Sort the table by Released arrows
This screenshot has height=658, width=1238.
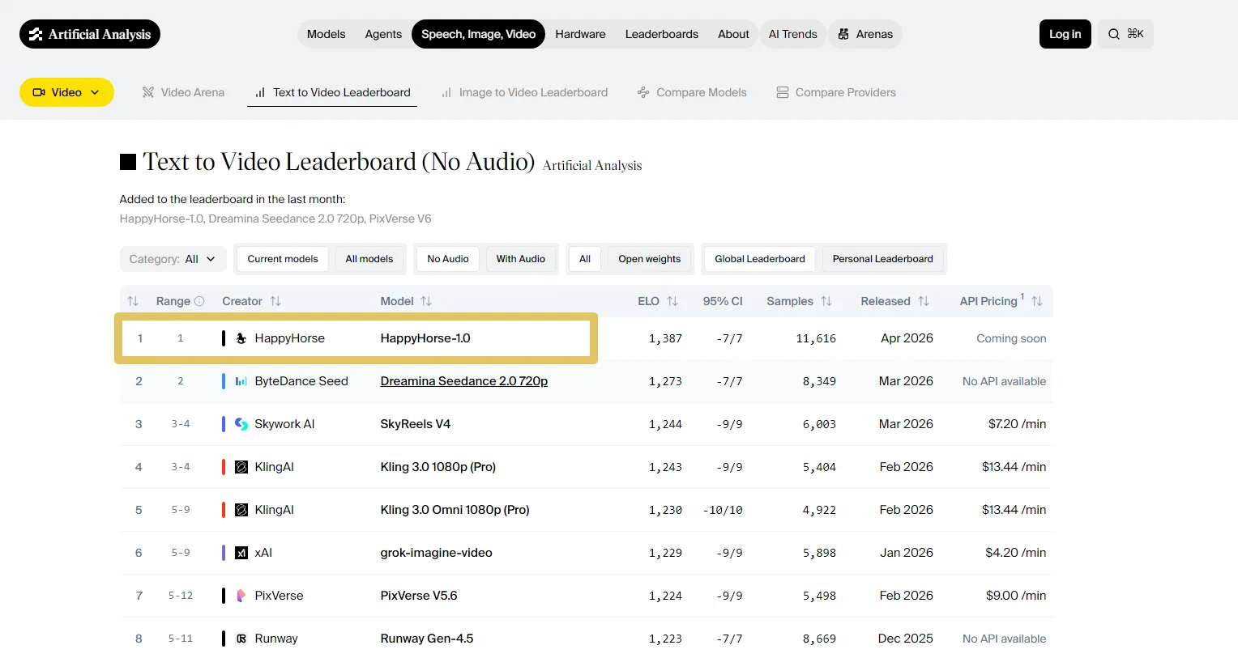pos(924,301)
